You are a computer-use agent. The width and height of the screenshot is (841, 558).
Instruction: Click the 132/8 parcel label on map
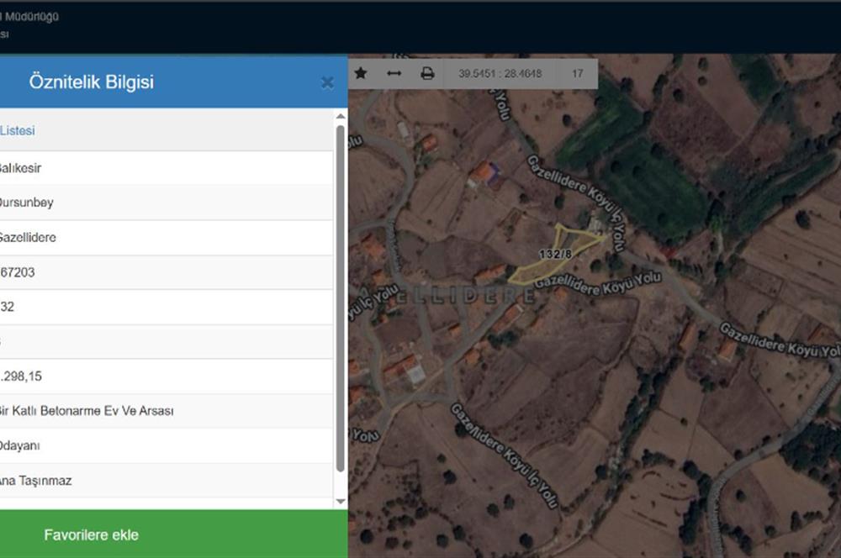tap(555, 253)
